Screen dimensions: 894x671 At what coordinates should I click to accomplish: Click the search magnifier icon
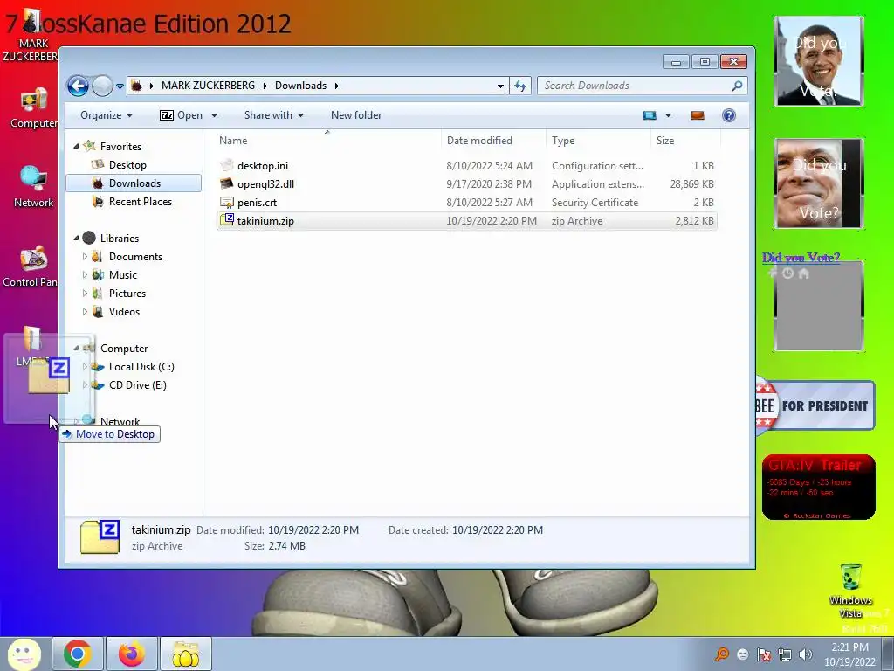point(737,86)
